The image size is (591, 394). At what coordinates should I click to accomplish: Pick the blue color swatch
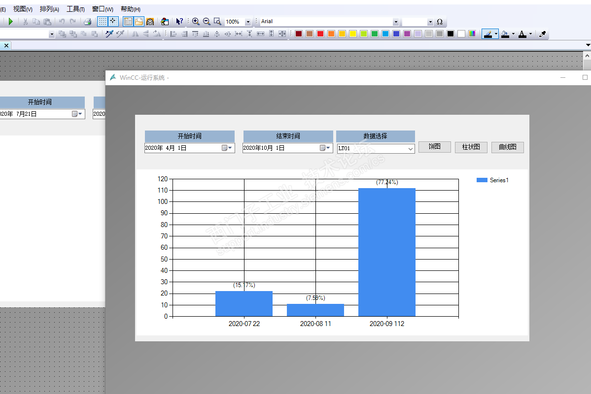pos(396,34)
